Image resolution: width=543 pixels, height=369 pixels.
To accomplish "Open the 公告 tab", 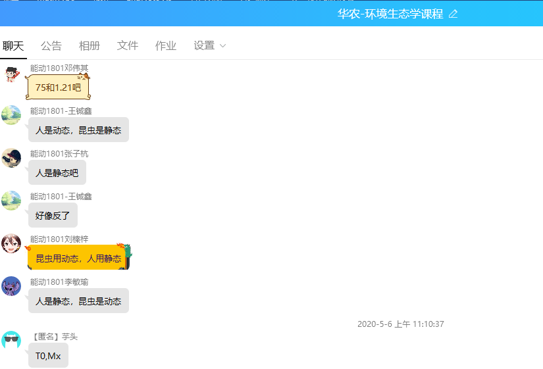I will (51, 45).
